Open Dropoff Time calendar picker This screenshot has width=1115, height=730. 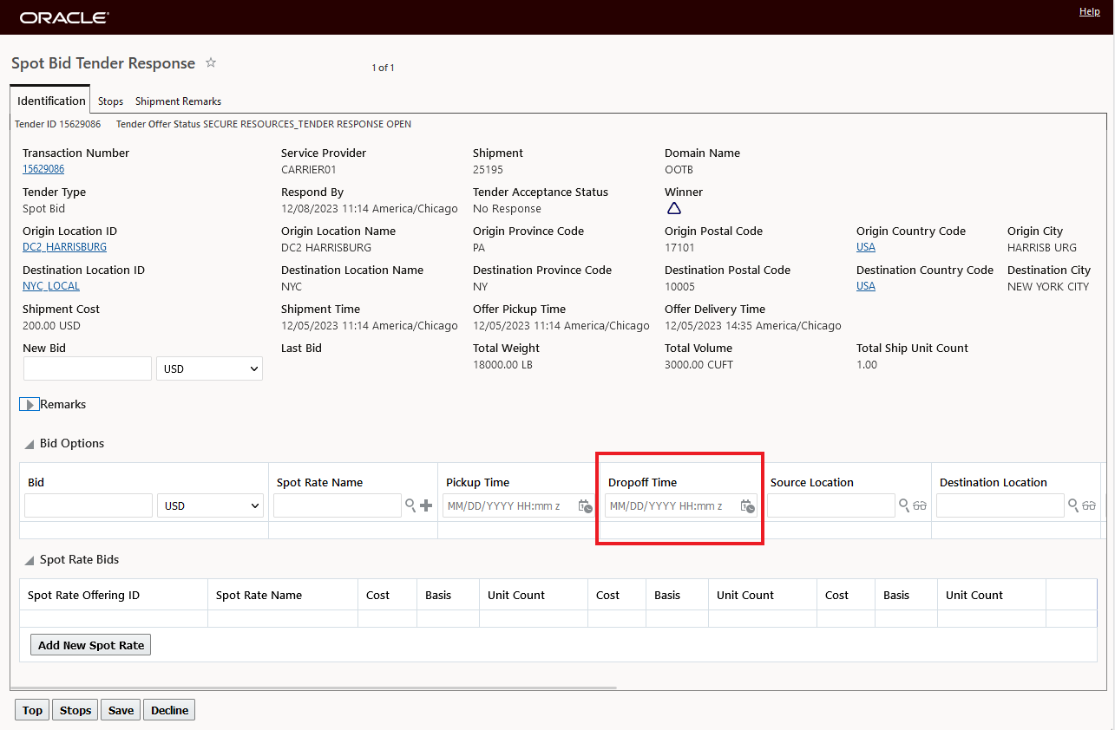click(x=747, y=505)
